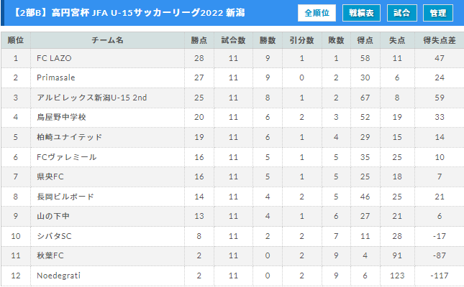Open the 試合 tab
This screenshot has width=464, height=287.
coord(402,13)
